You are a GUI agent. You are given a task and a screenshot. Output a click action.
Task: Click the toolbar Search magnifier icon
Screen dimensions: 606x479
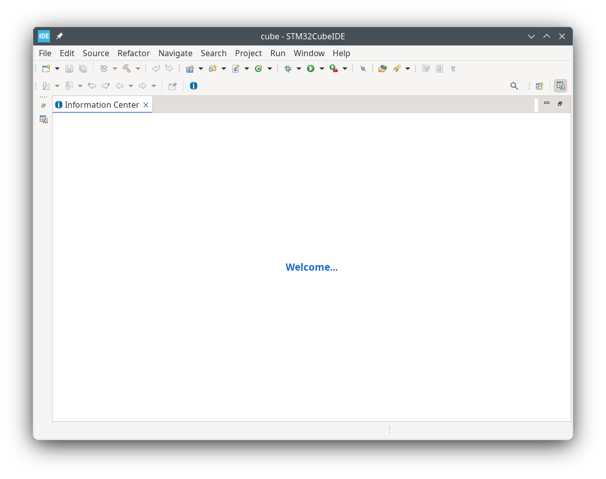click(x=514, y=86)
